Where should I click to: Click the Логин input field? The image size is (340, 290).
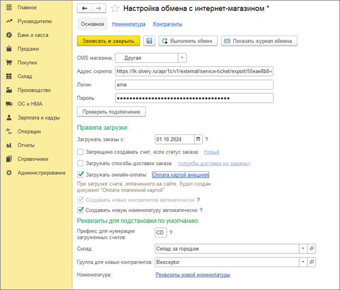tap(193, 85)
